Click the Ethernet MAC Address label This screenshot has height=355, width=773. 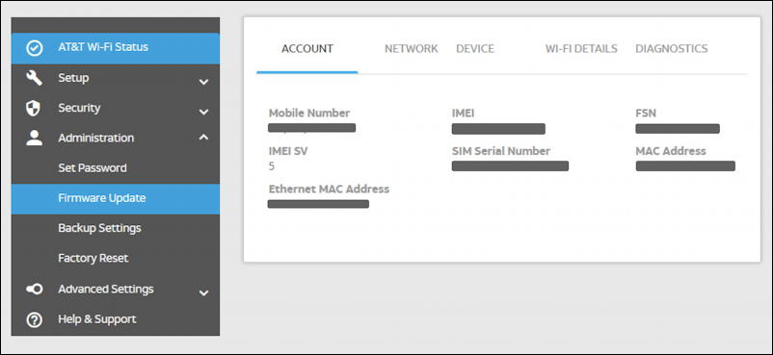click(x=329, y=190)
